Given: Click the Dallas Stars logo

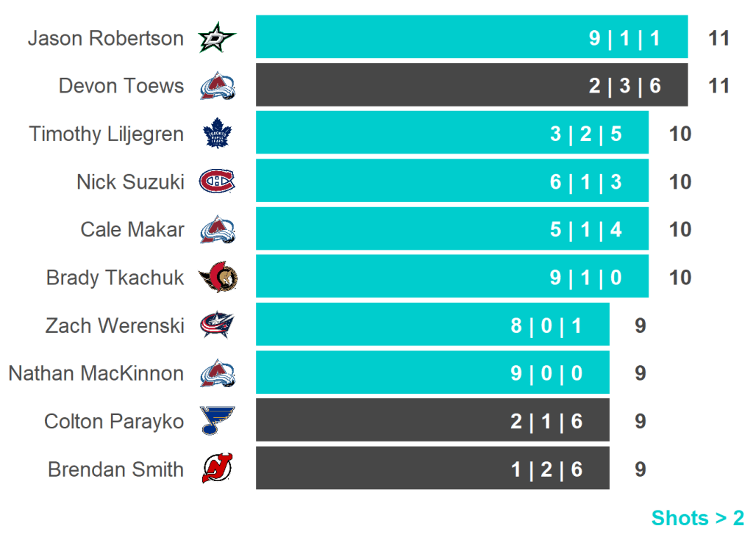Looking at the screenshot, I should (218, 38).
